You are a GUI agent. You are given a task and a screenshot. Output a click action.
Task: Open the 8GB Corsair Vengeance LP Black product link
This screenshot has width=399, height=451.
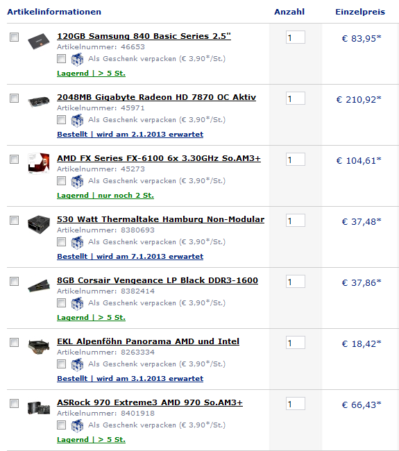[158, 280]
